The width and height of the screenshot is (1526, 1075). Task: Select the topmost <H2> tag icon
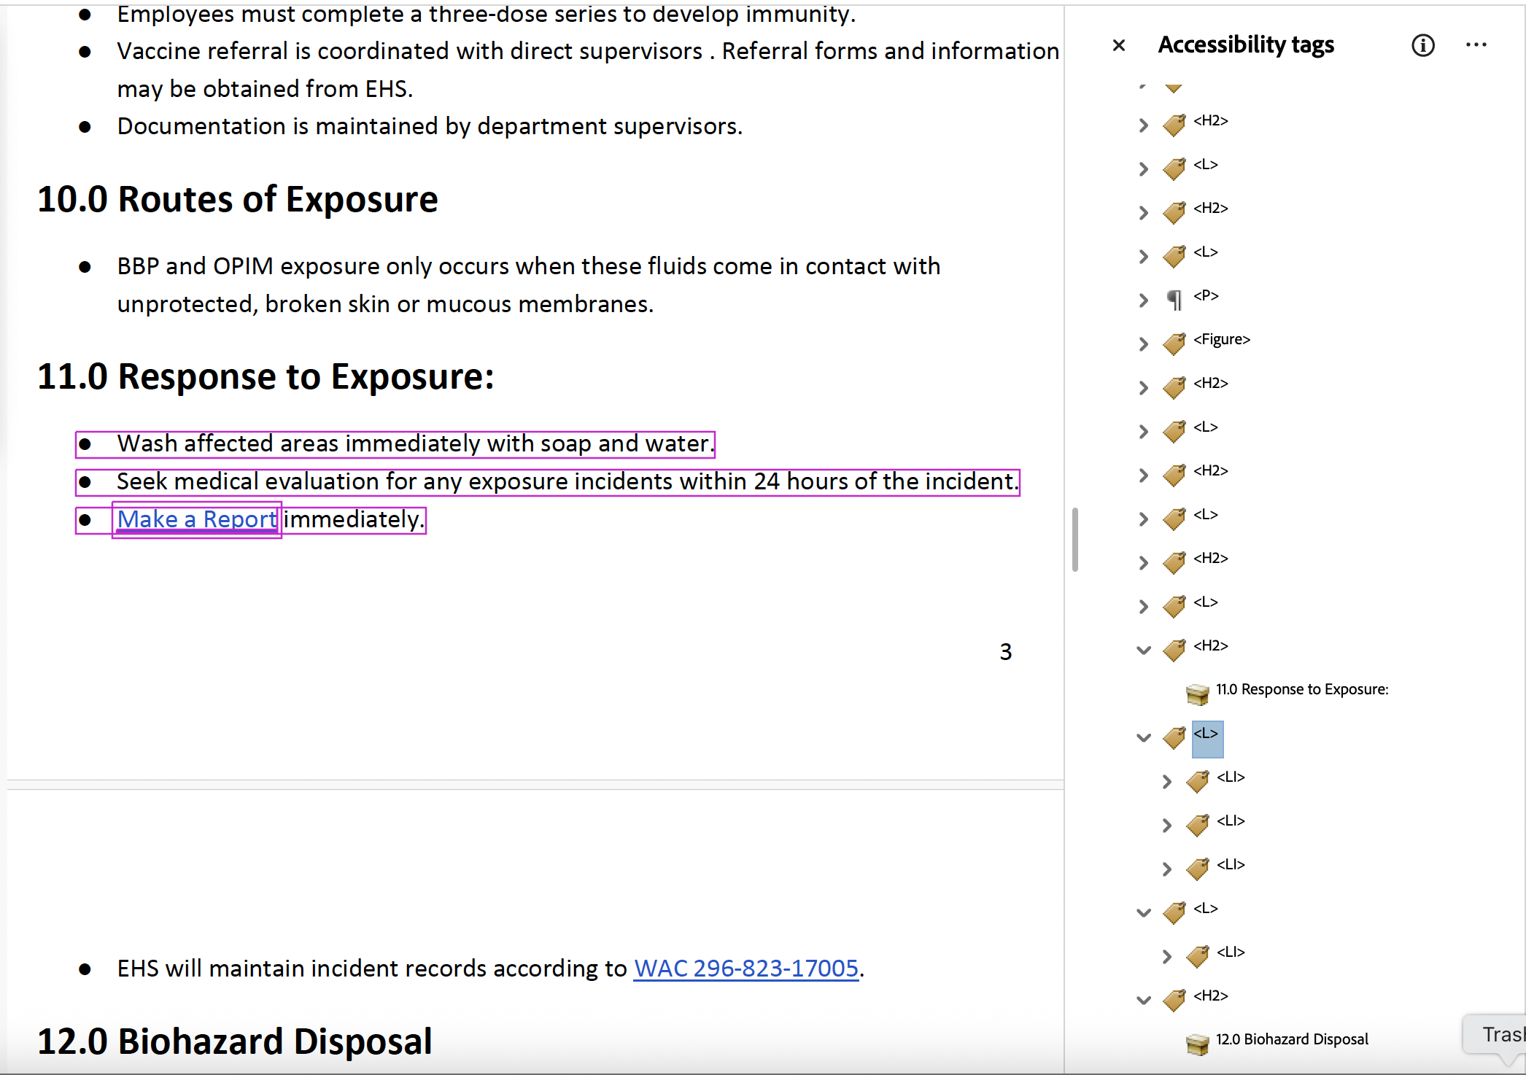pos(1174,124)
